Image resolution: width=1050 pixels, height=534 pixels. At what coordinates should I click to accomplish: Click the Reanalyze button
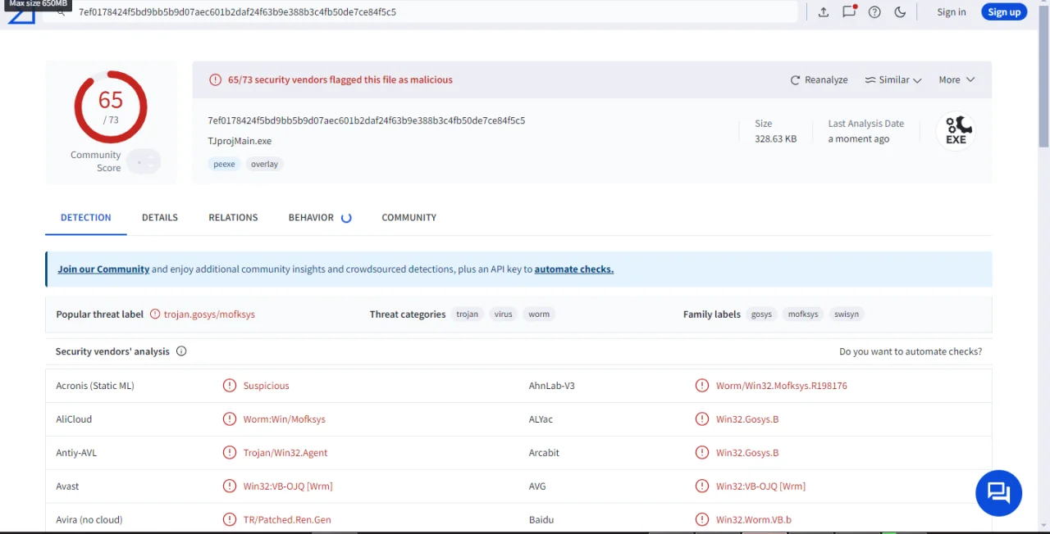819,80
